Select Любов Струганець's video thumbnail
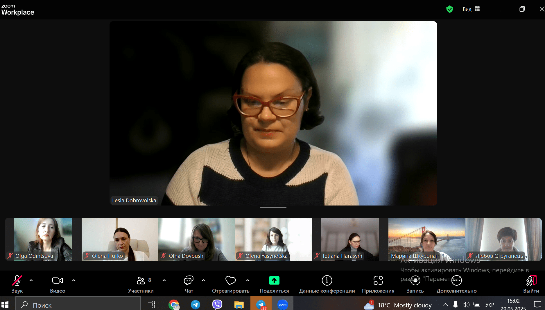Screen dimensions: 545x310 503,239
